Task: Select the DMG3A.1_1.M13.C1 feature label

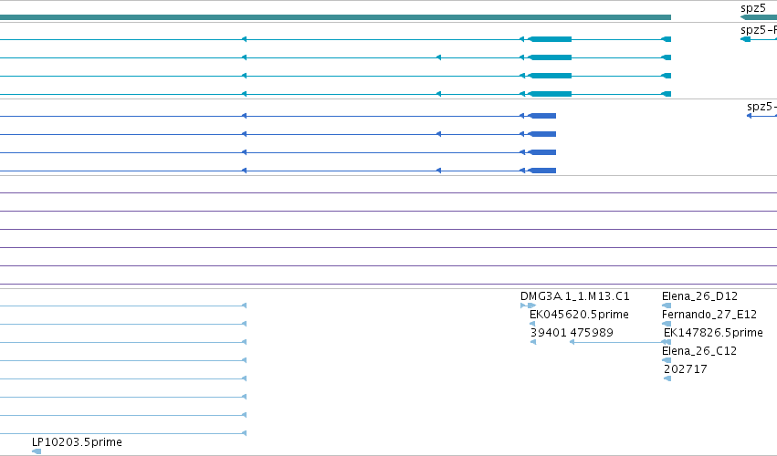Action: 575,296
